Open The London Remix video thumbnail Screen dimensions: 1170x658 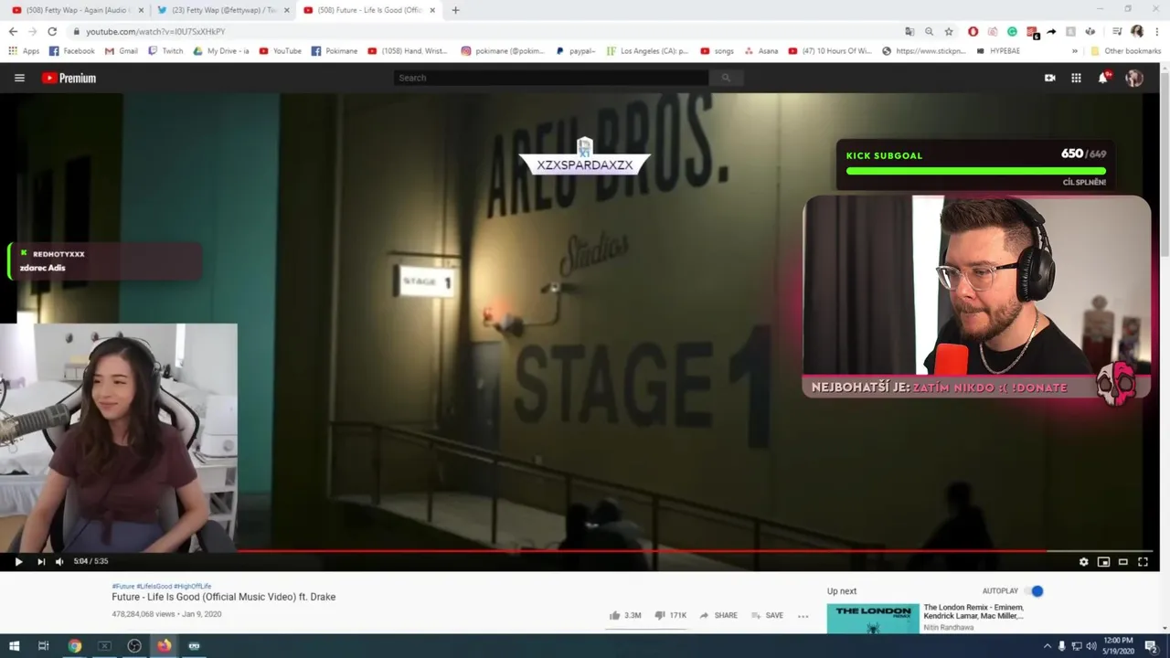(873, 619)
